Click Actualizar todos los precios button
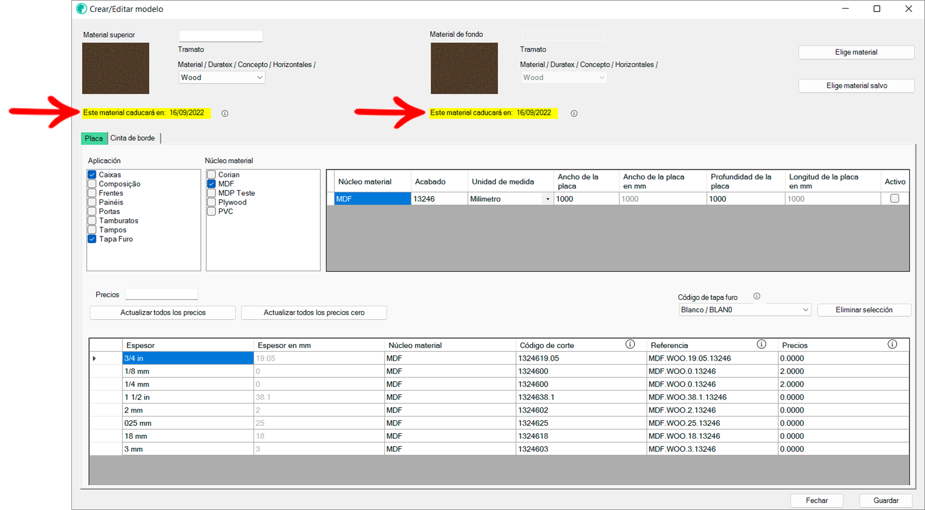This screenshot has height=510, width=925. click(x=163, y=312)
